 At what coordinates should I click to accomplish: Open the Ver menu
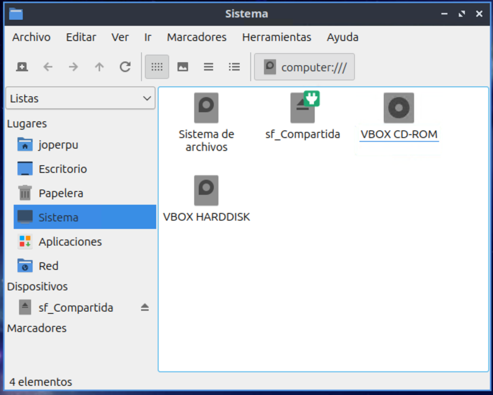point(120,37)
